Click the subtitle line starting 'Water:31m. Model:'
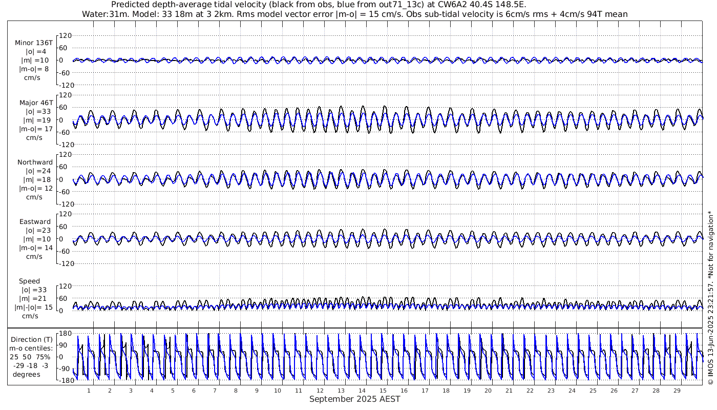 pos(354,14)
